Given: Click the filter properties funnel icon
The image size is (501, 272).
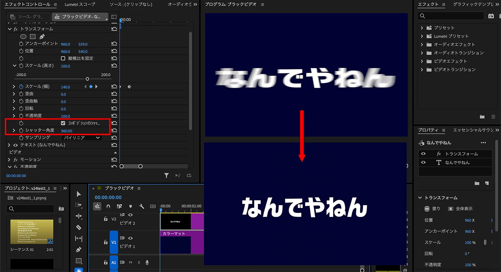Looking at the screenshot, I should [x=166, y=176].
